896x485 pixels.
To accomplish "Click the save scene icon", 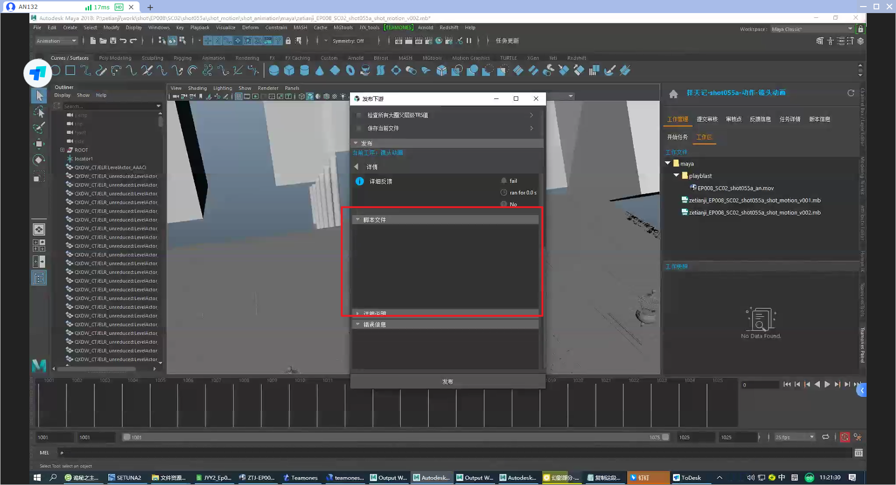I will point(113,41).
